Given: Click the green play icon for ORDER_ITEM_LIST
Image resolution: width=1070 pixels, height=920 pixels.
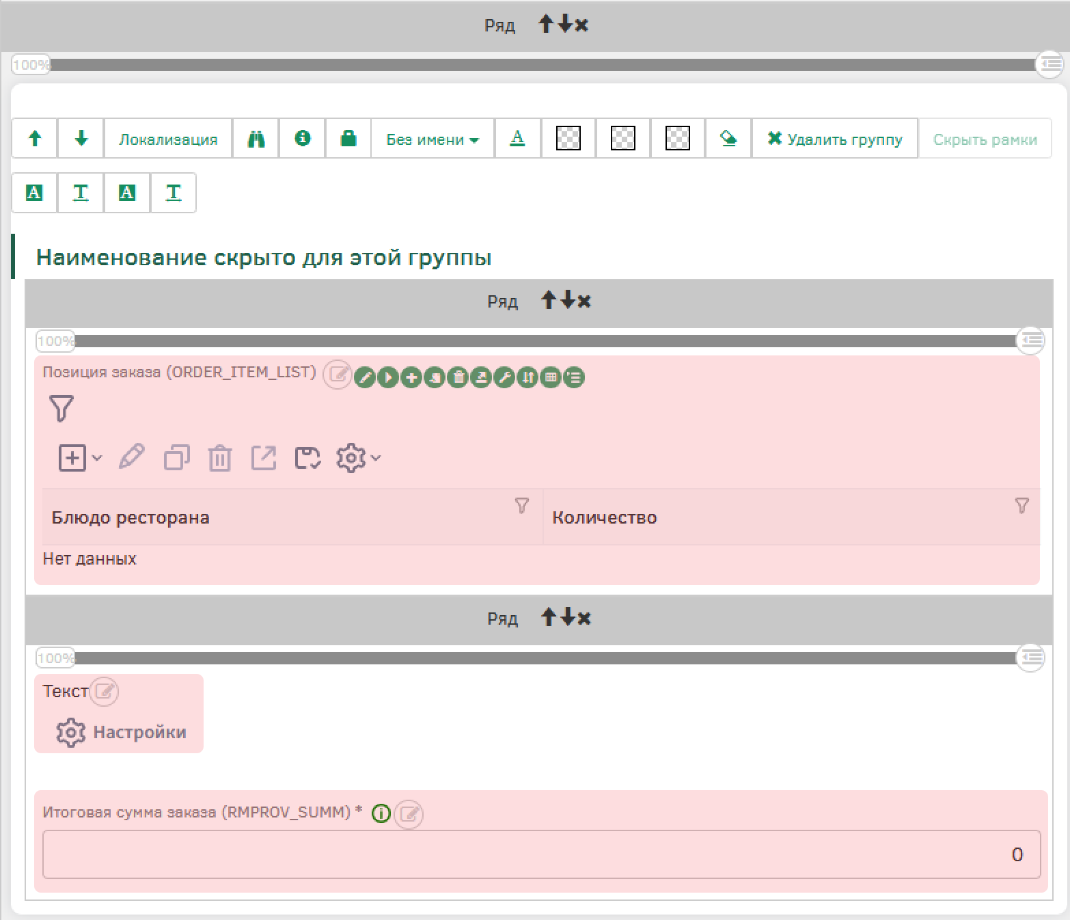Looking at the screenshot, I should (388, 377).
